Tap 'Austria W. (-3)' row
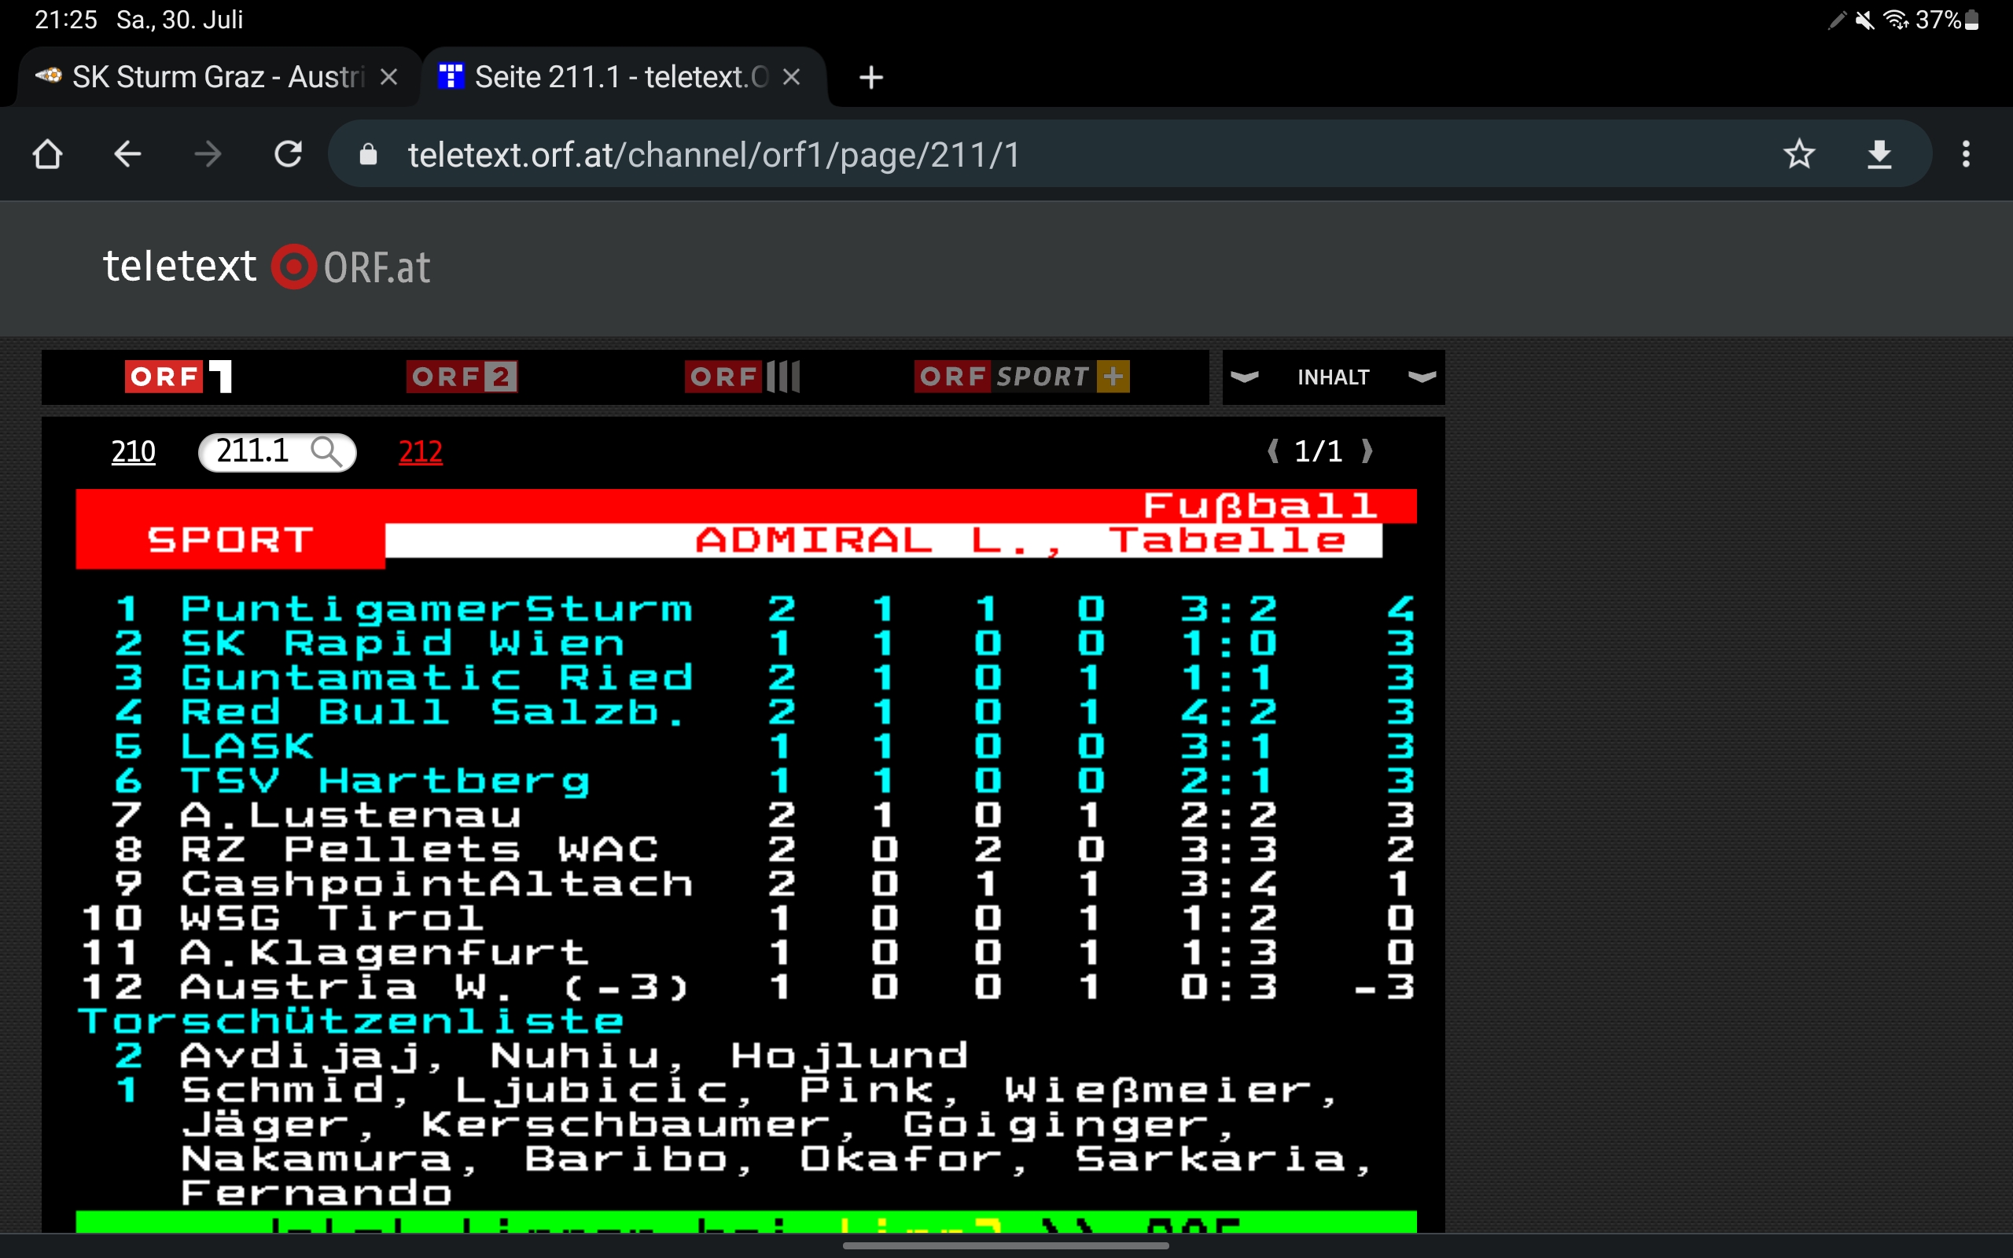The height and width of the screenshot is (1258, 2013). click(x=746, y=987)
